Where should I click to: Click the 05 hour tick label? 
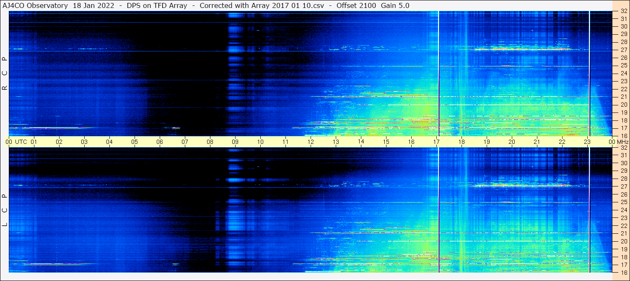pyautogui.click(x=135, y=142)
